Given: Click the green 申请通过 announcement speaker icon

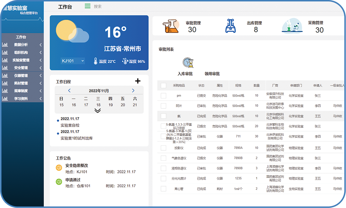Looking at the screenshot, I should pyautogui.click(x=59, y=182).
